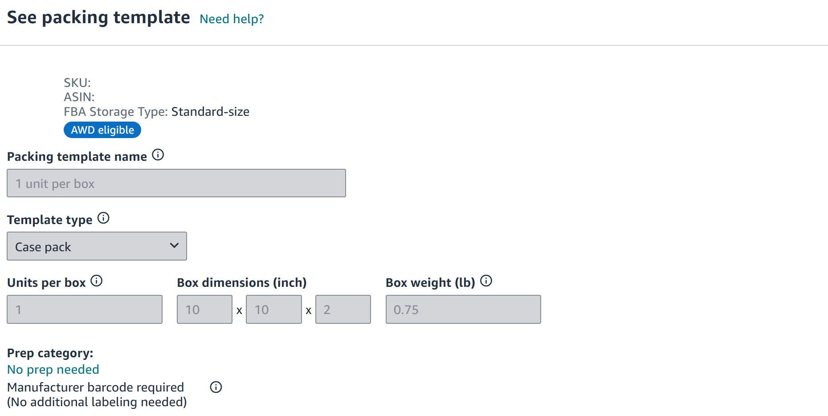
Task: Click the No prep needed link
Action: [53, 369]
